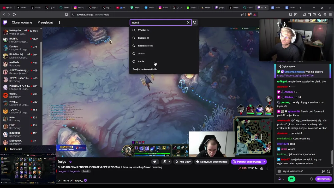The height and width of the screenshot is (188, 334).
Task: Reload the page
Action: tap(14, 15)
